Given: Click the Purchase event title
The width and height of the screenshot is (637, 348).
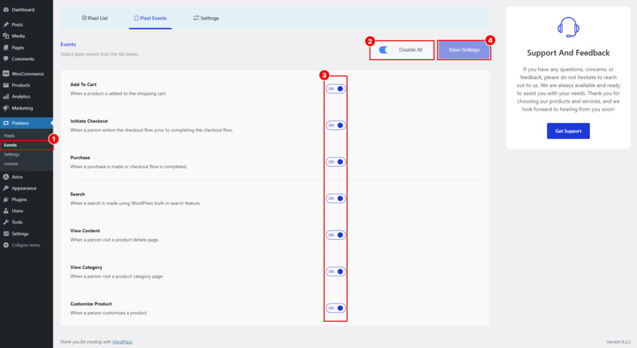Looking at the screenshot, I should click(80, 158).
